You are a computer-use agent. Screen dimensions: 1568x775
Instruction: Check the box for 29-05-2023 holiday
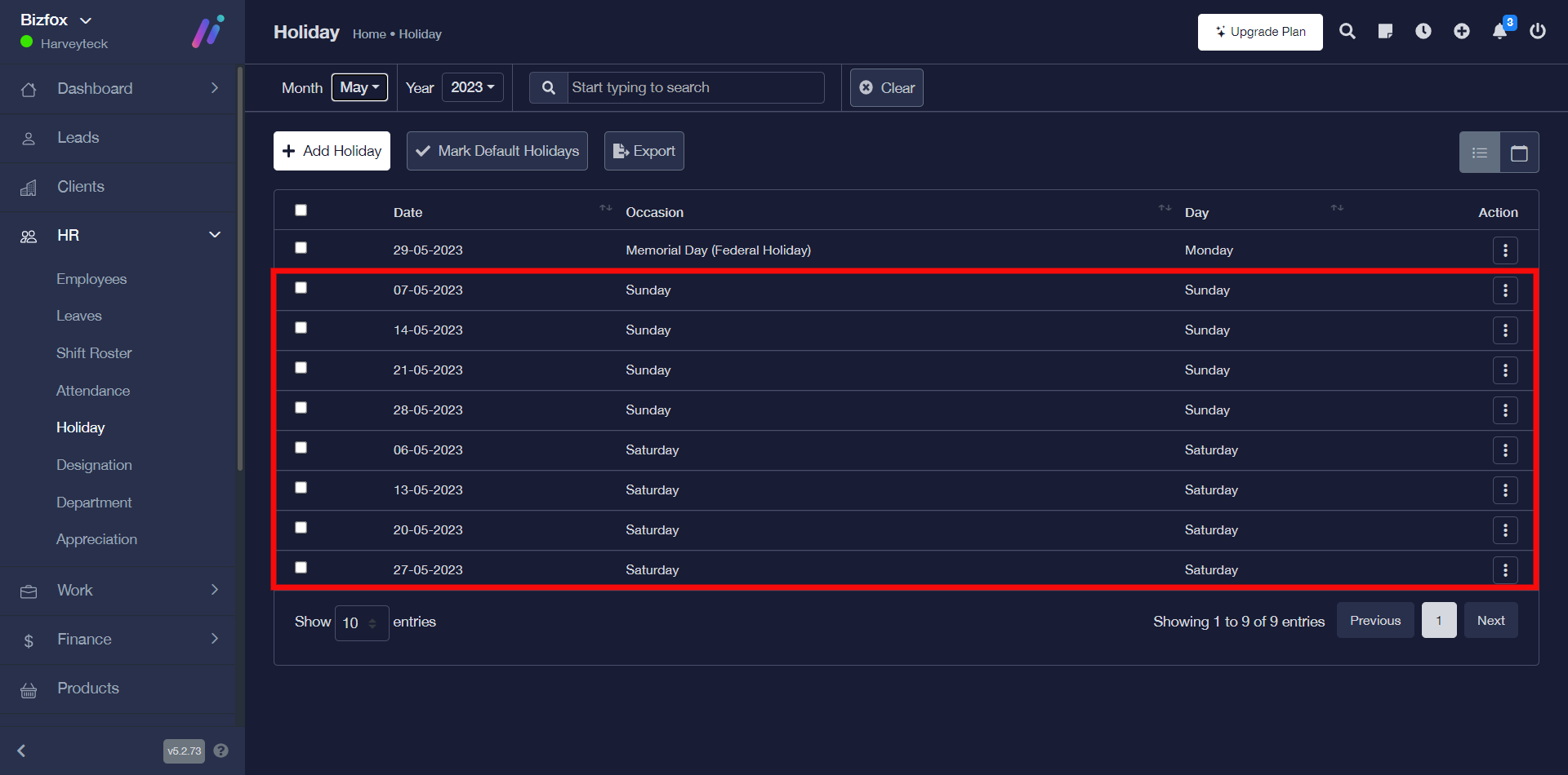pyautogui.click(x=301, y=248)
